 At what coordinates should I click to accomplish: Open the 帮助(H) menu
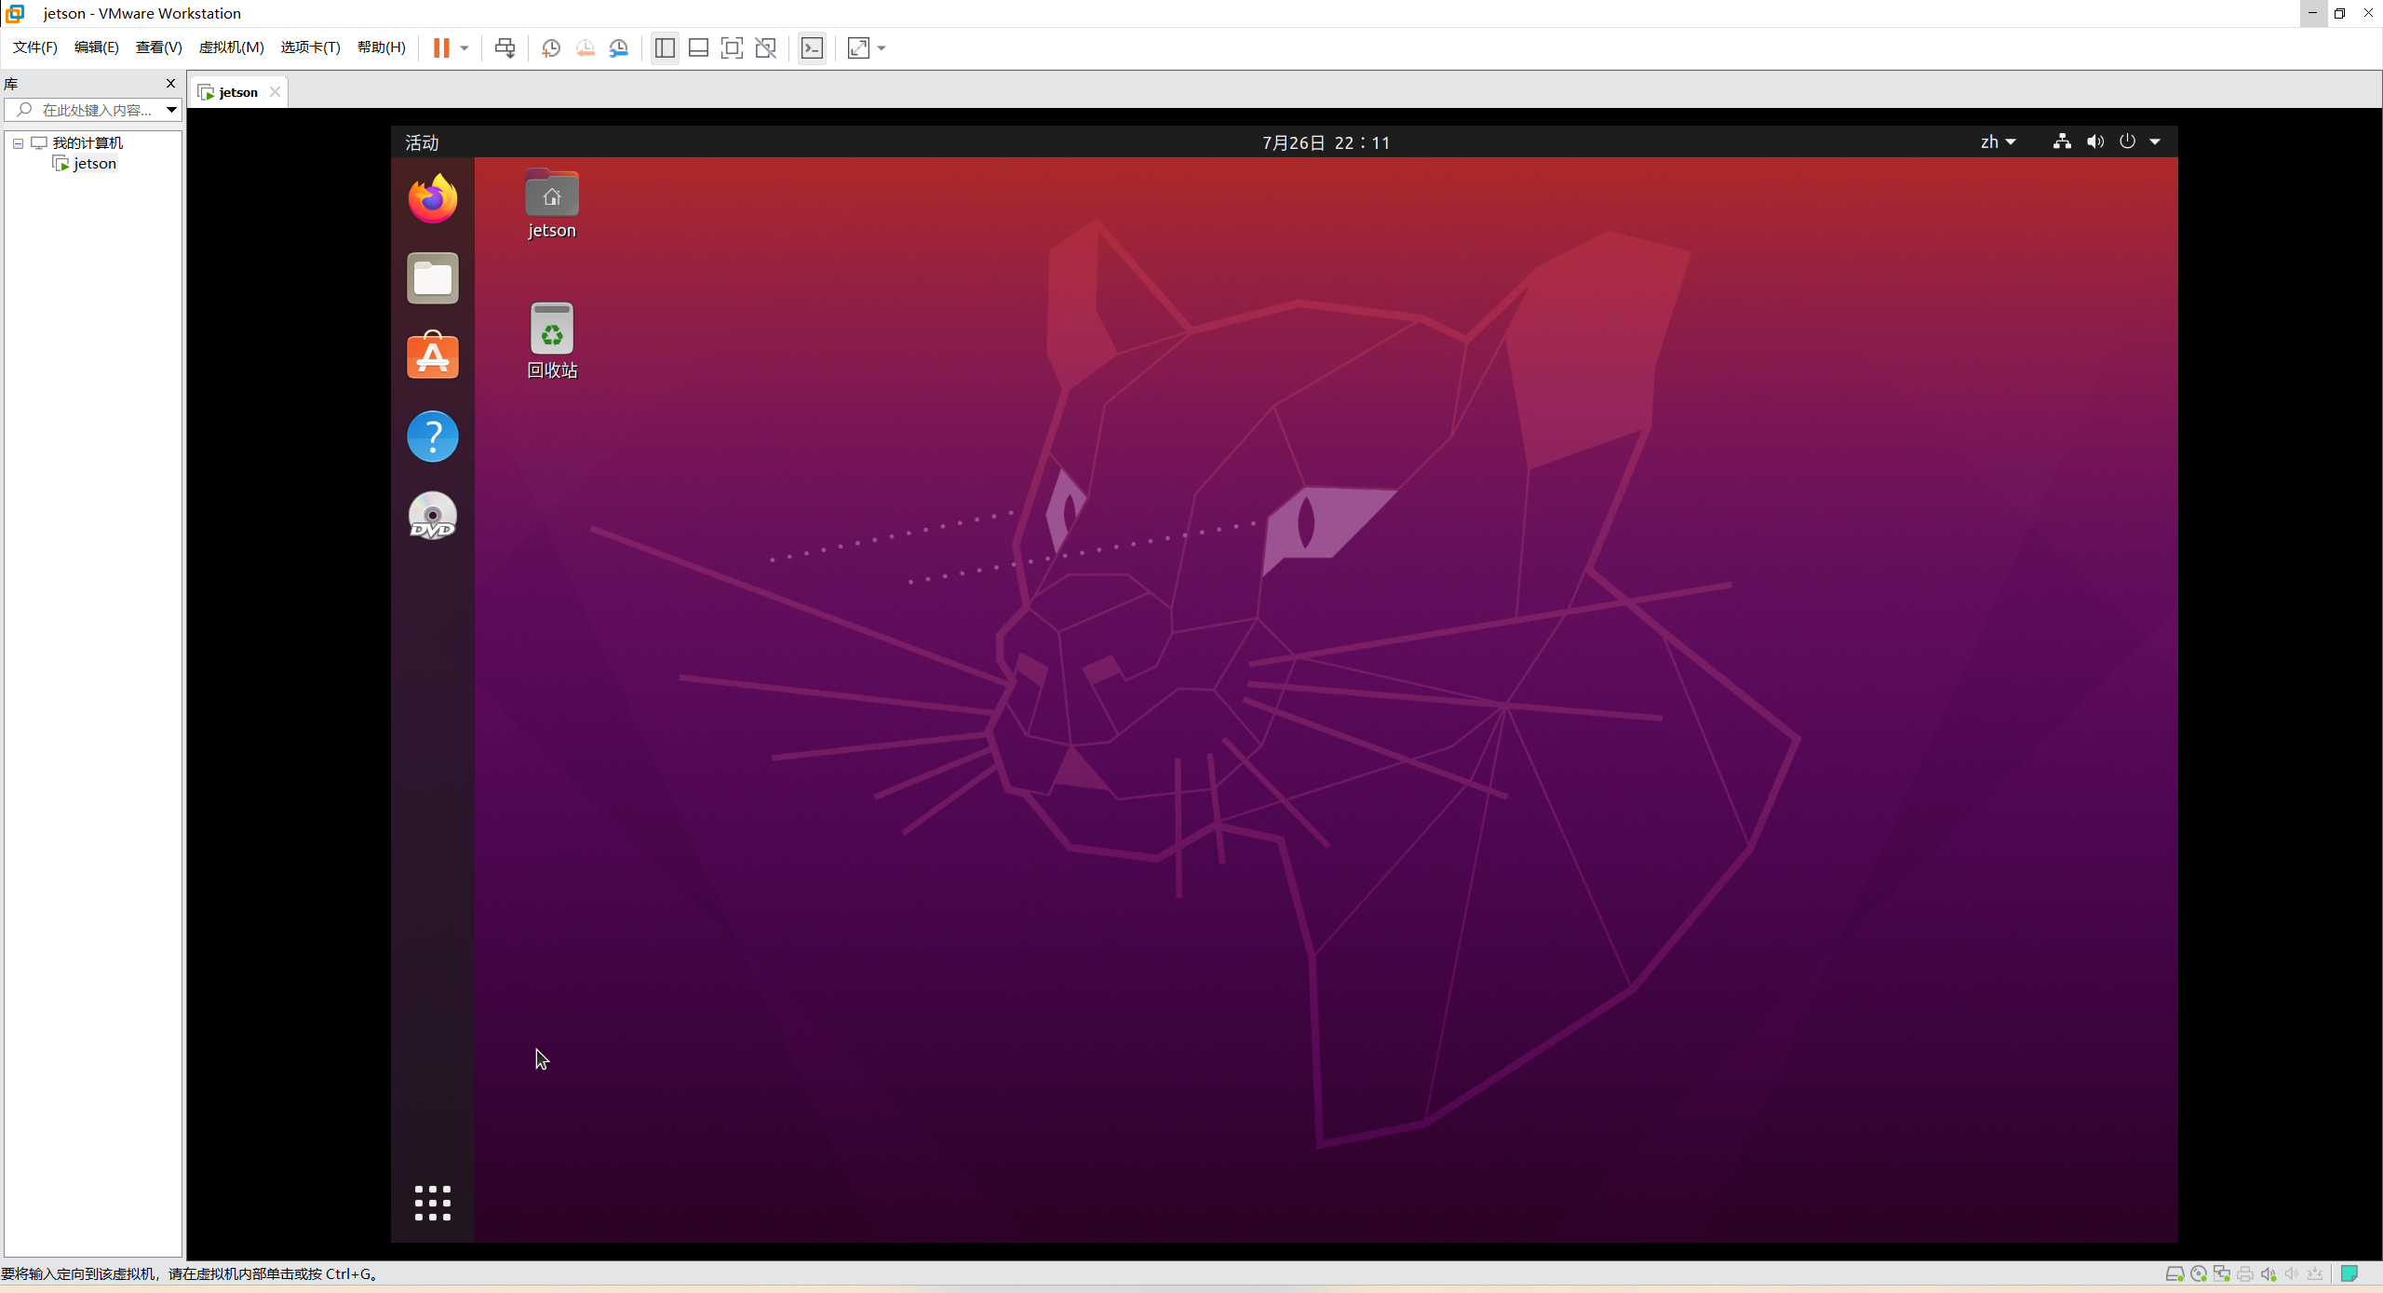click(382, 47)
